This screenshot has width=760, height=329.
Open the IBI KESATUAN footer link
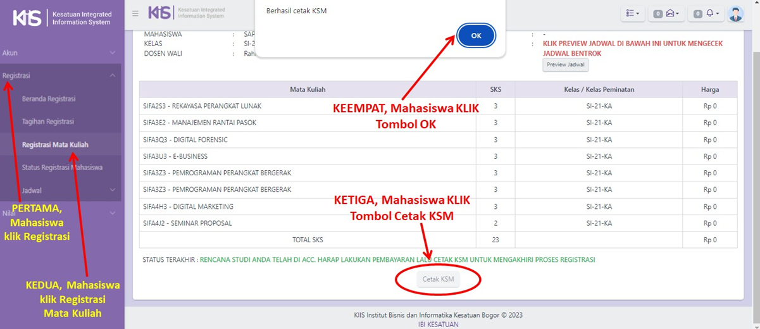(x=438, y=324)
